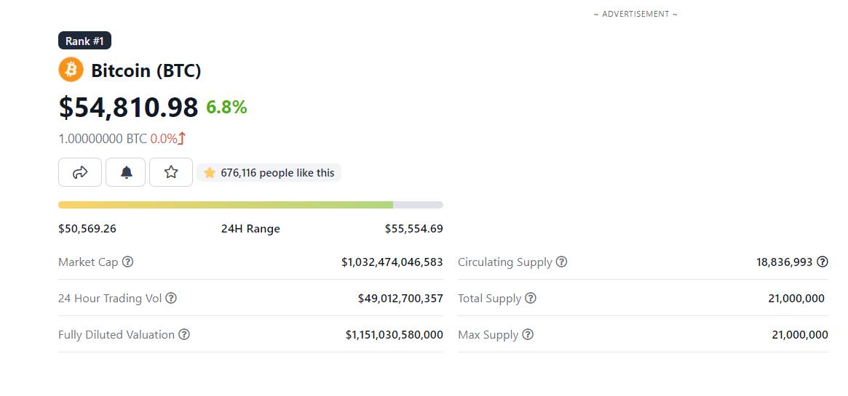Show Market Cap help tooltip icon
Screen dimensions: 848x396
click(127, 262)
